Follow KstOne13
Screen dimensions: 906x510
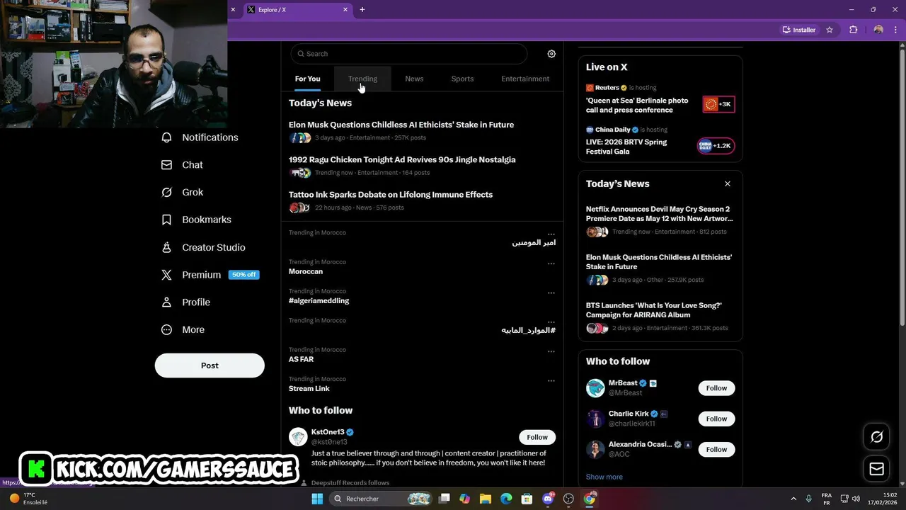coord(537,437)
